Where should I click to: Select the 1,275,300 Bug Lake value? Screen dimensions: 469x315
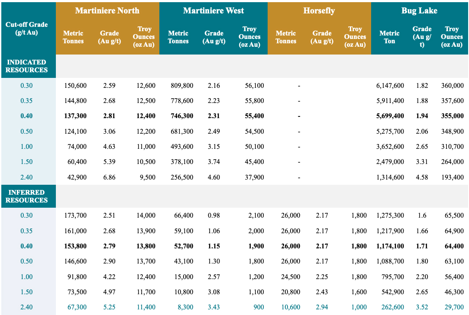coord(390,215)
